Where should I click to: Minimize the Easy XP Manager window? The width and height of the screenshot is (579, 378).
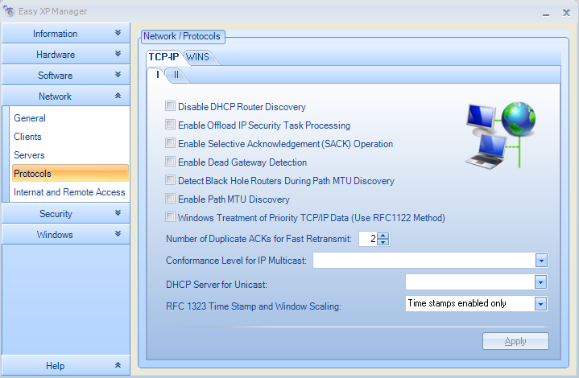(546, 14)
